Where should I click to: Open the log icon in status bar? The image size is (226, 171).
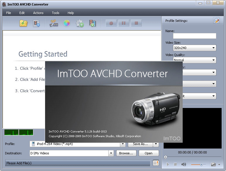click(156, 163)
